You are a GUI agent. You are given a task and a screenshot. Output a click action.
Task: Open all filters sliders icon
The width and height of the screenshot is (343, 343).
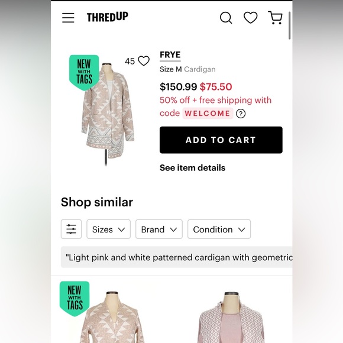(71, 229)
